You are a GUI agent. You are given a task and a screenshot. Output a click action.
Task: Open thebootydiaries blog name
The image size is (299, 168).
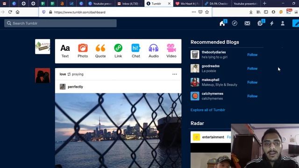point(214,52)
